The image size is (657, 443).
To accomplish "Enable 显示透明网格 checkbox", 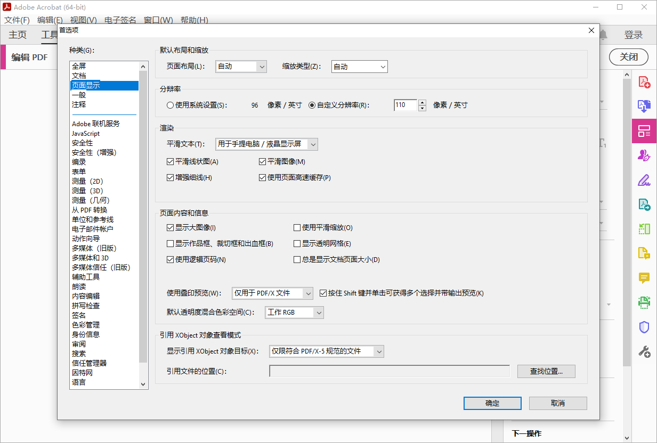I will tap(297, 243).
